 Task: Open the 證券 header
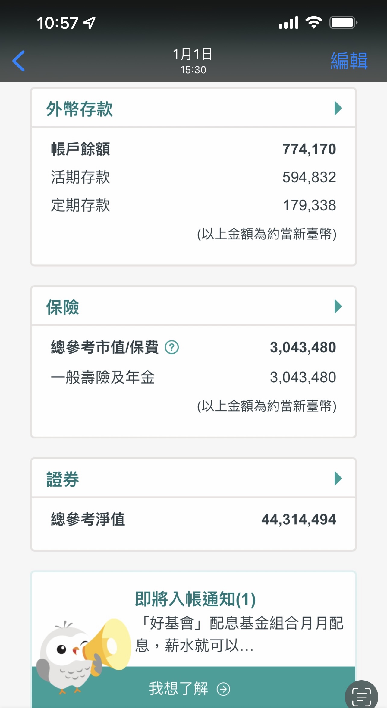coord(63,479)
